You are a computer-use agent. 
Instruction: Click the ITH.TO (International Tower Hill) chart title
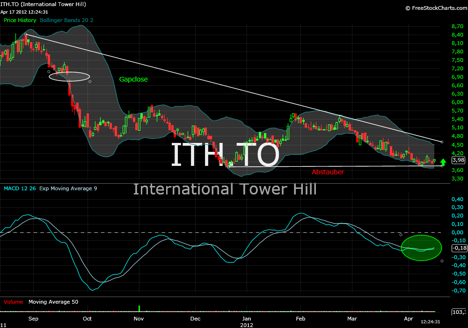click(43, 4)
